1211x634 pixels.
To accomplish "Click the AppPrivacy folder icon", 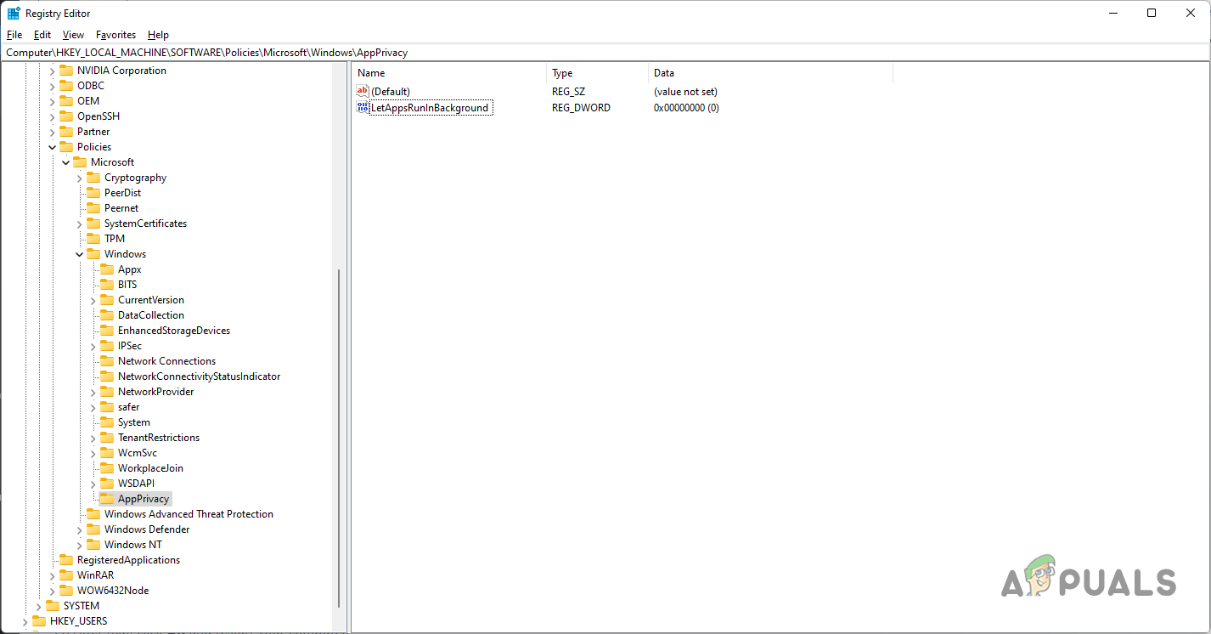I will pos(106,499).
